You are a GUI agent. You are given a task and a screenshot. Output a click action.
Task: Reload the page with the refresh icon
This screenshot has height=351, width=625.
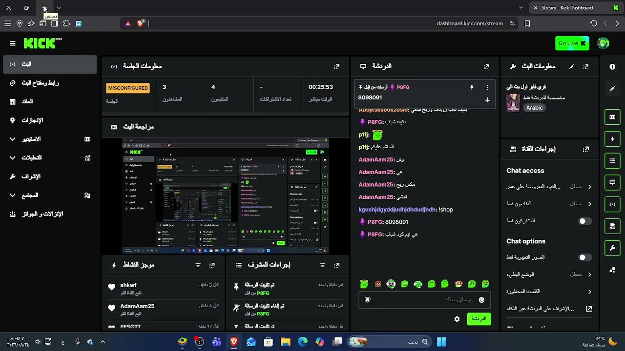tap(594, 23)
